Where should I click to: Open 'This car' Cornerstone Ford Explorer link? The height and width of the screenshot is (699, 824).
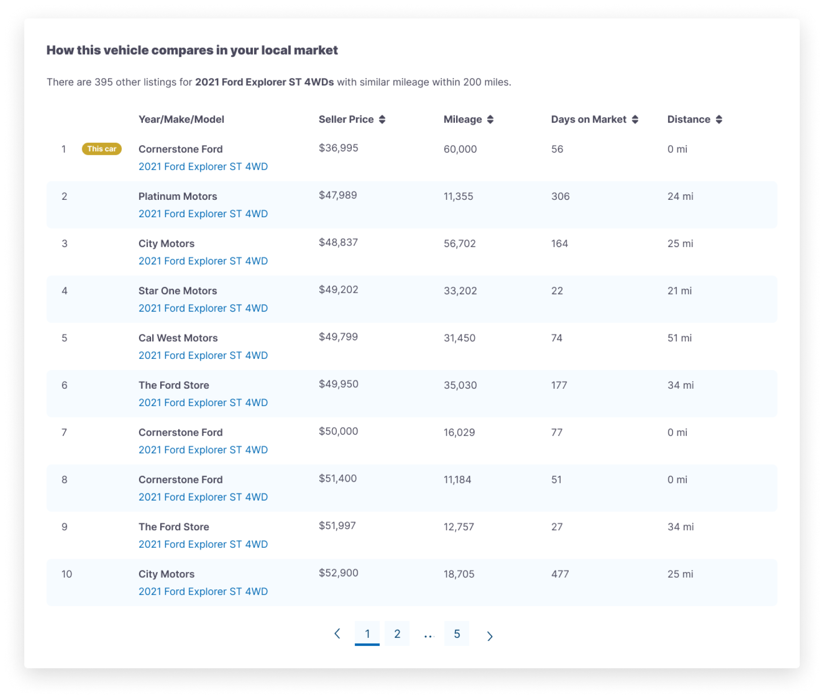(203, 167)
